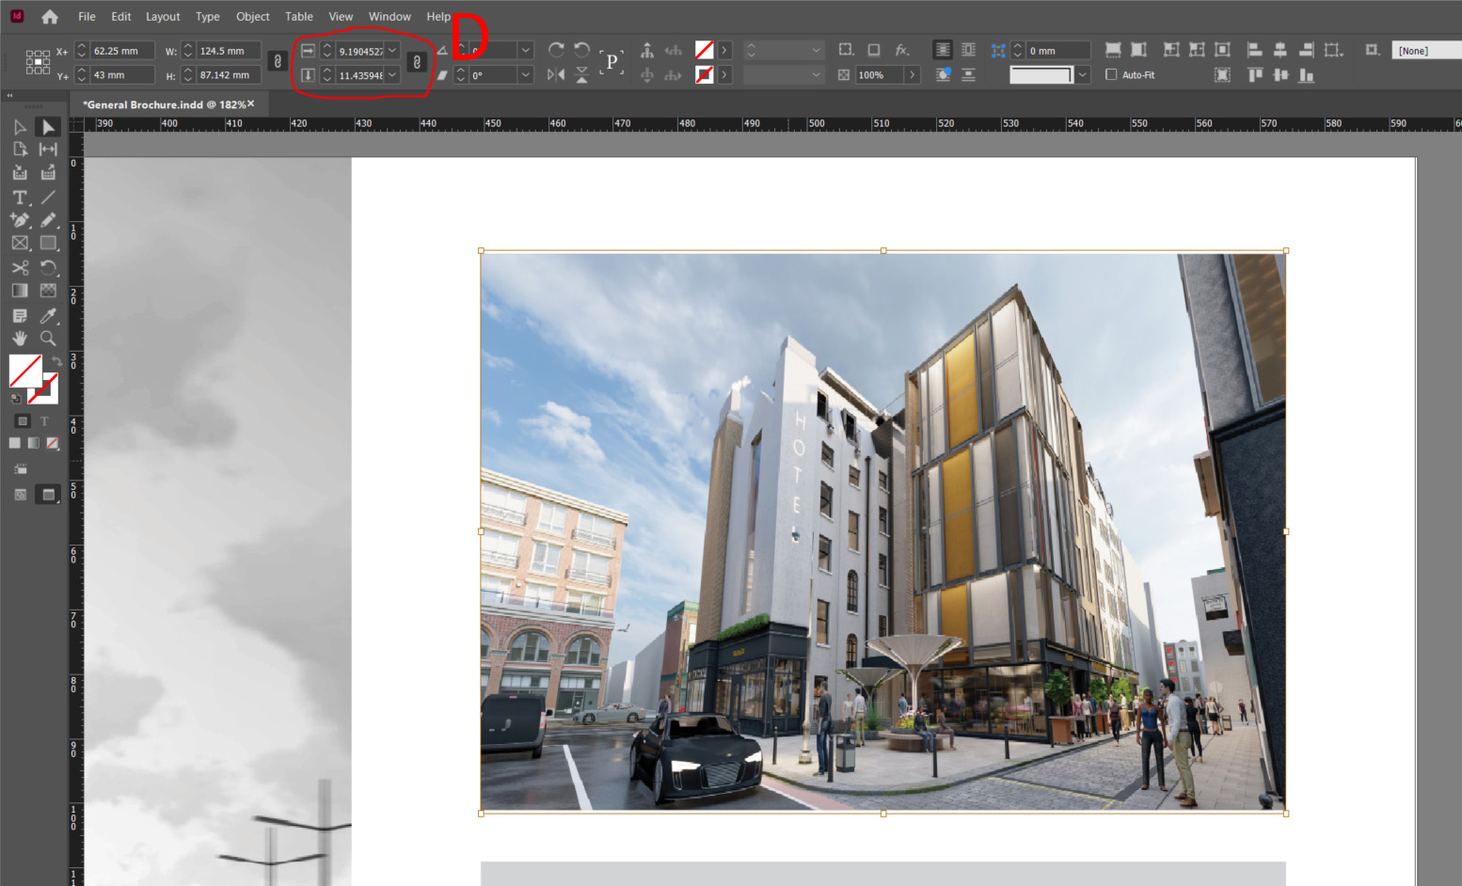Open the Object menu
Viewport: 1462px width, 886px height.
pos(252,16)
